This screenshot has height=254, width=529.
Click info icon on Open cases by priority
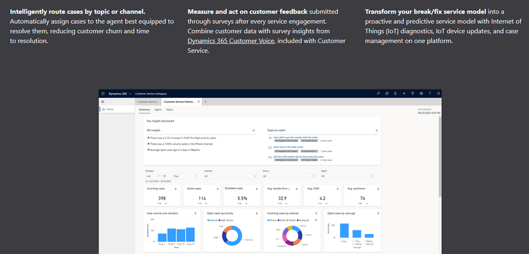click(x=256, y=213)
